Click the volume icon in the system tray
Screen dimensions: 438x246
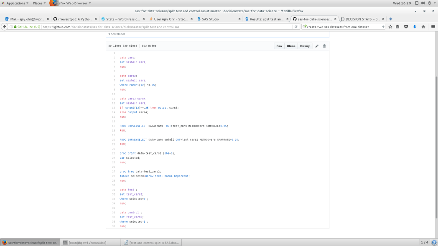[423, 3]
